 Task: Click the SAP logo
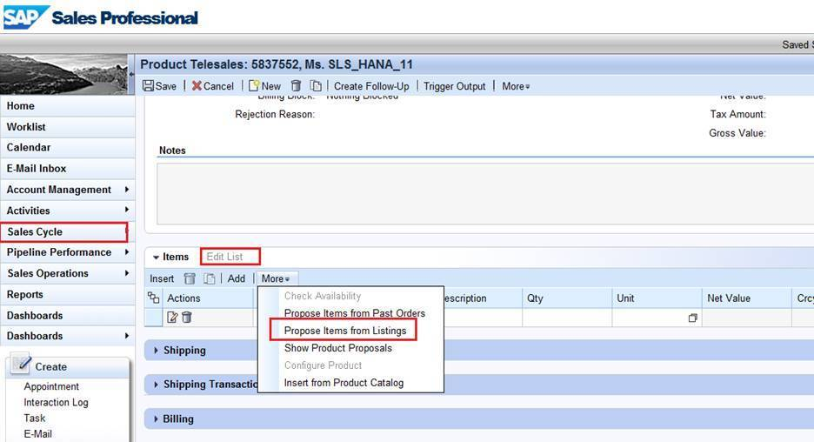[x=26, y=17]
